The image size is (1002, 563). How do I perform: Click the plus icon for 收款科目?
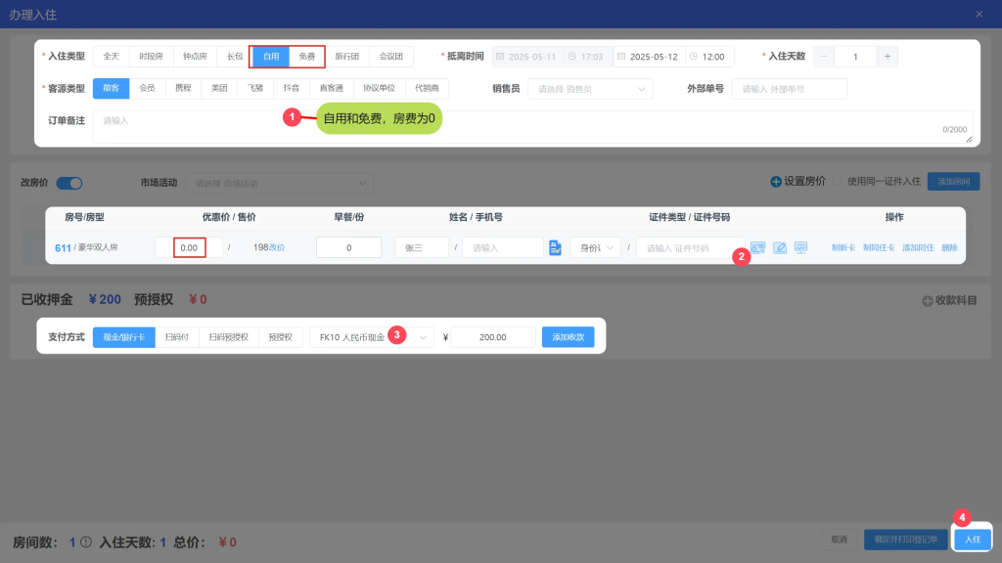coord(927,300)
